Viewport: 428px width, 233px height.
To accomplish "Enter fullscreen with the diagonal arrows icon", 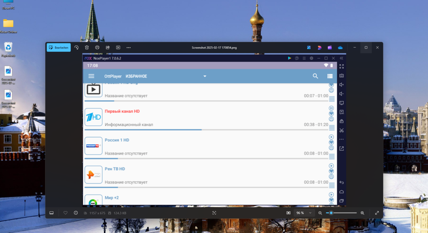I will pyautogui.click(x=377, y=213).
